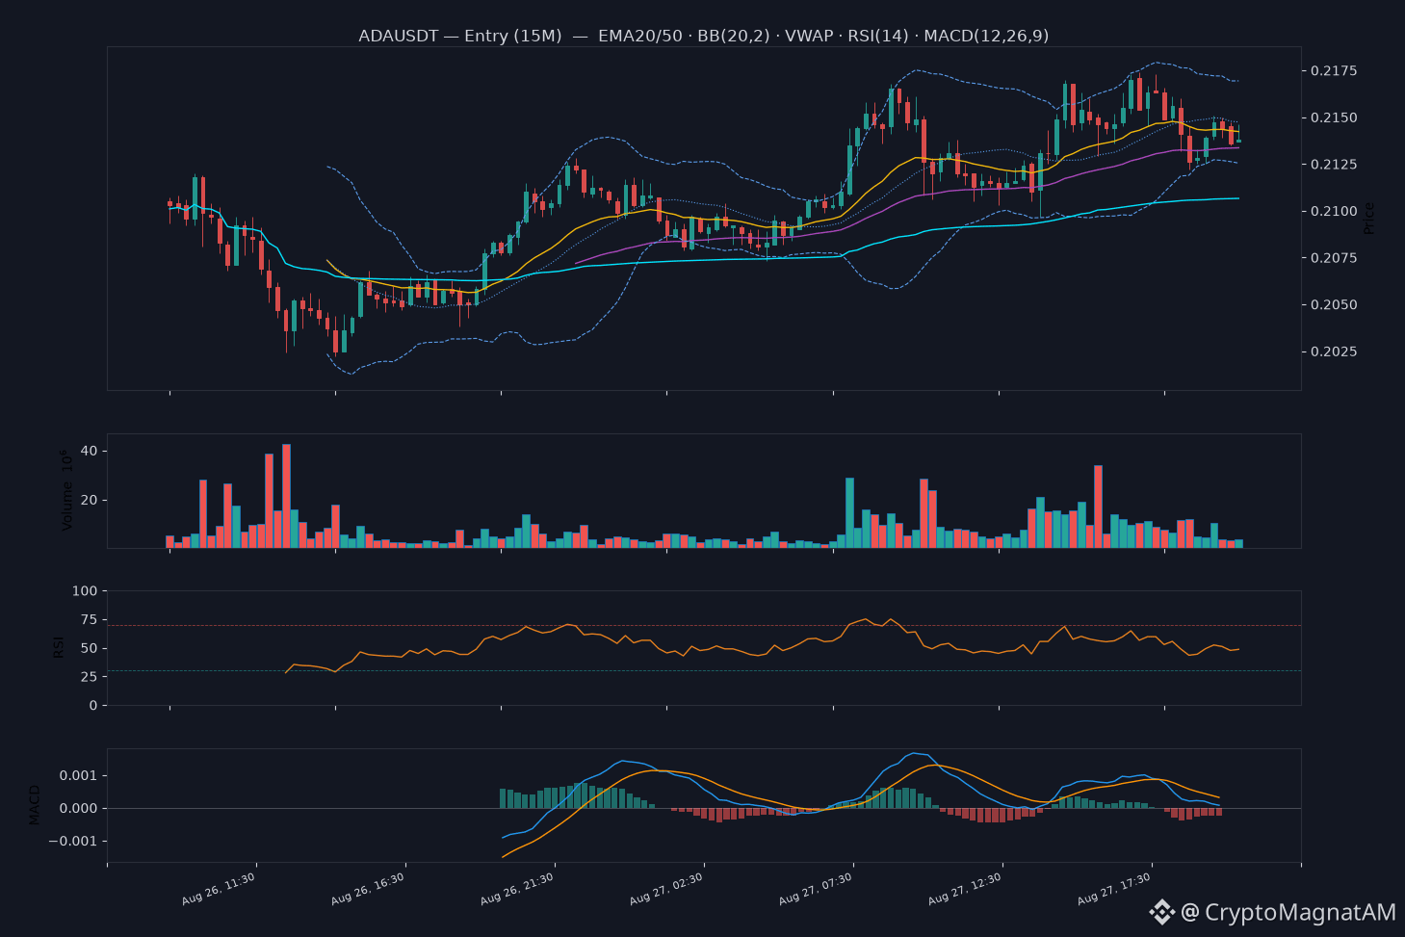Select the 75 tick on RSI axis
Viewport: 1405px width, 937px height.
pos(90,619)
